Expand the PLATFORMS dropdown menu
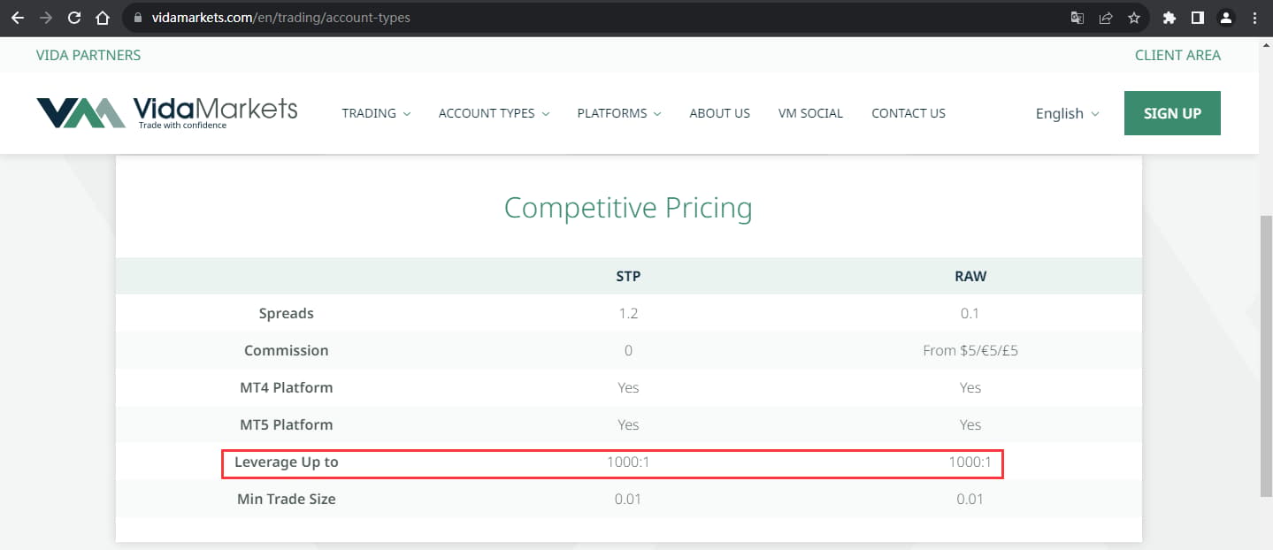Viewport: 1273px width, 550px height. 619,113
